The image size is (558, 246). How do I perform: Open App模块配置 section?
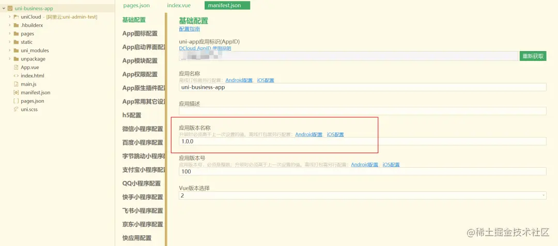click(140, 61)
